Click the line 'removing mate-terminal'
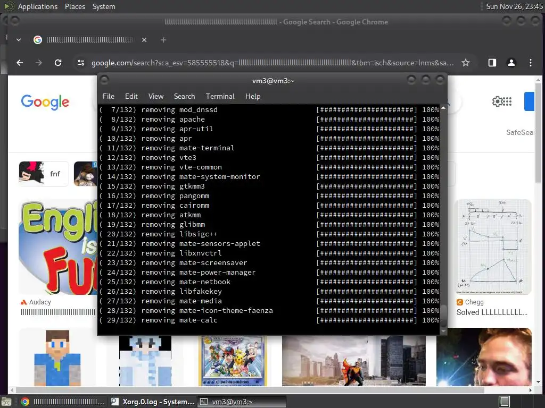The height and width of the screenshot is (408, 545). [x=188, y=148]
